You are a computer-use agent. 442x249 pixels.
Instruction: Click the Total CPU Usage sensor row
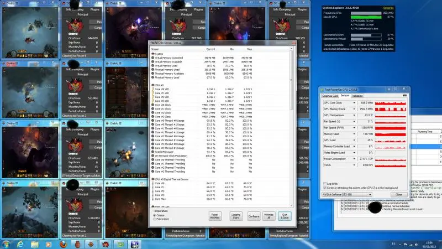pos(202,152)
